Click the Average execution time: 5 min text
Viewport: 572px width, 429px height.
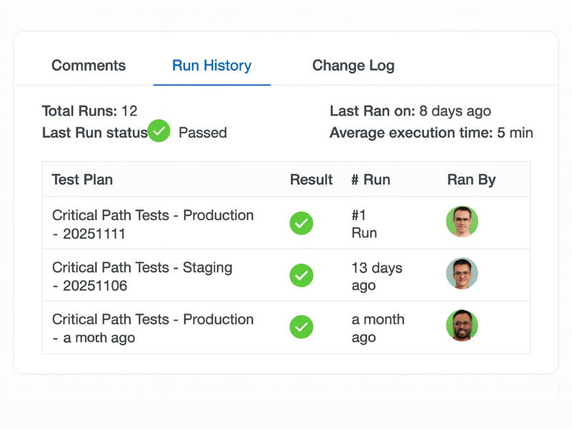coord(431,132)
